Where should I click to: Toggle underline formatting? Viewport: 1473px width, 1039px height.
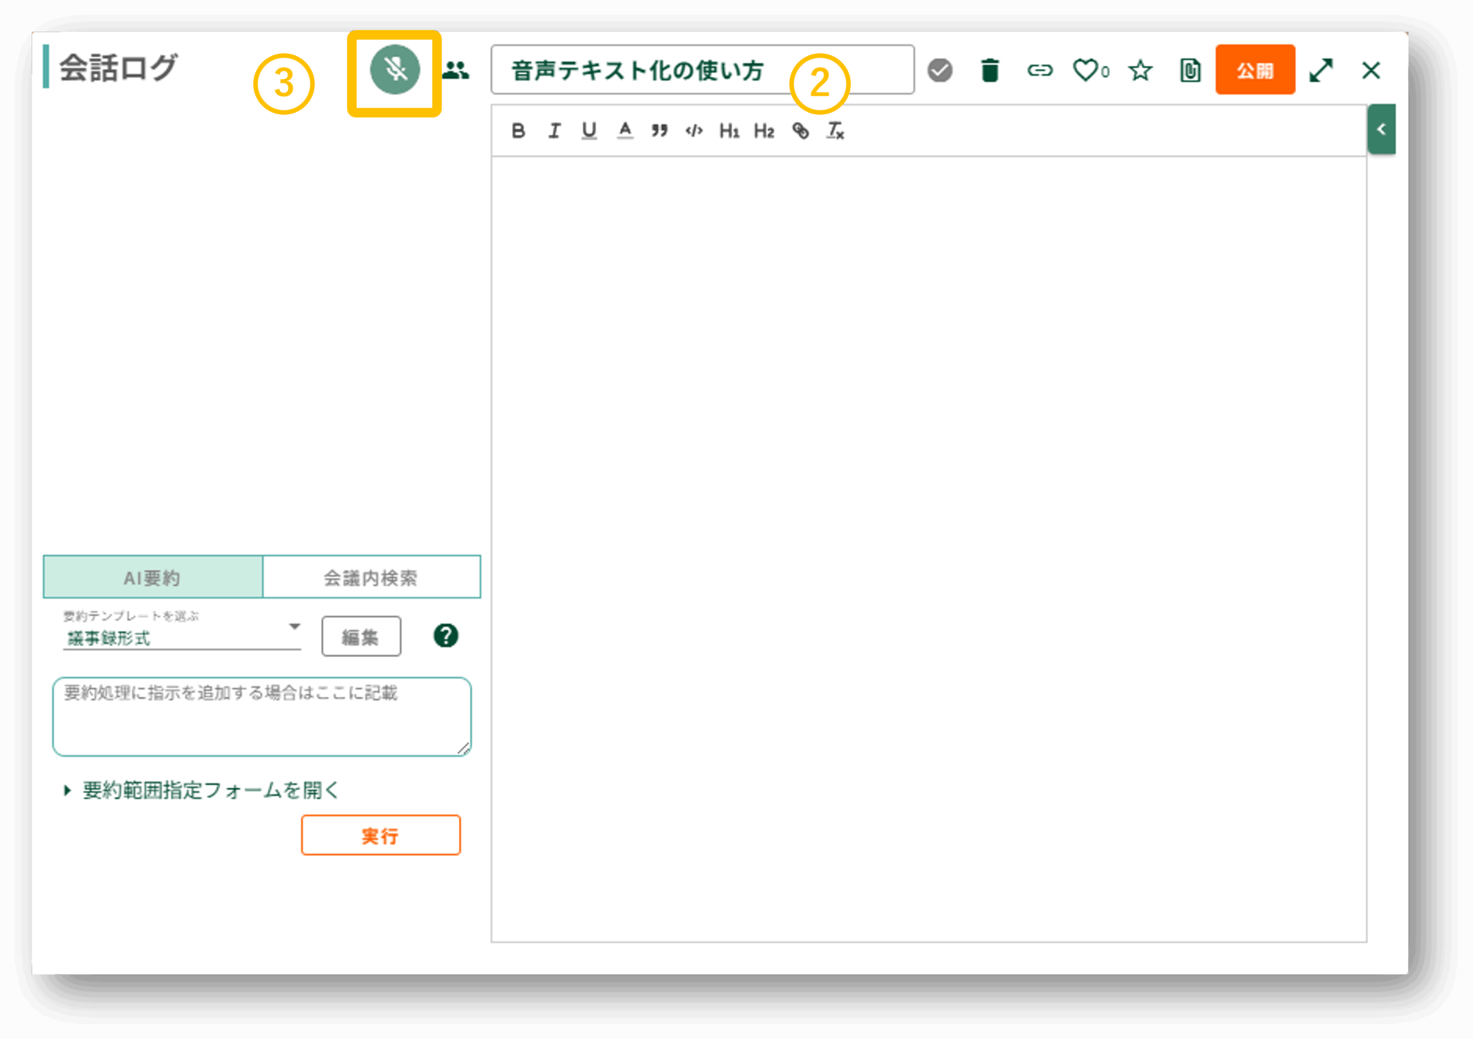pyautogui.click(x=589, y=131)
